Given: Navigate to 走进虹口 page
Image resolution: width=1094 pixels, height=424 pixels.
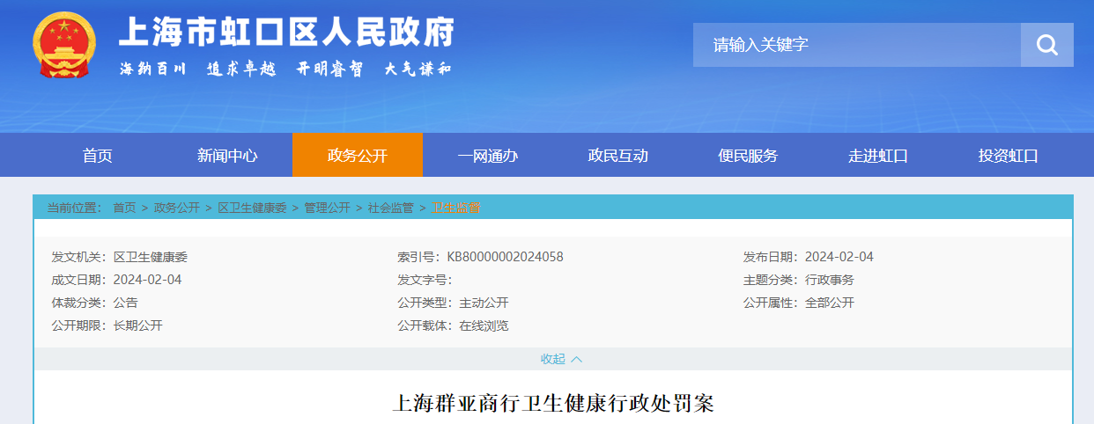Looking at the screenshot, I should [x=877, y=156].
